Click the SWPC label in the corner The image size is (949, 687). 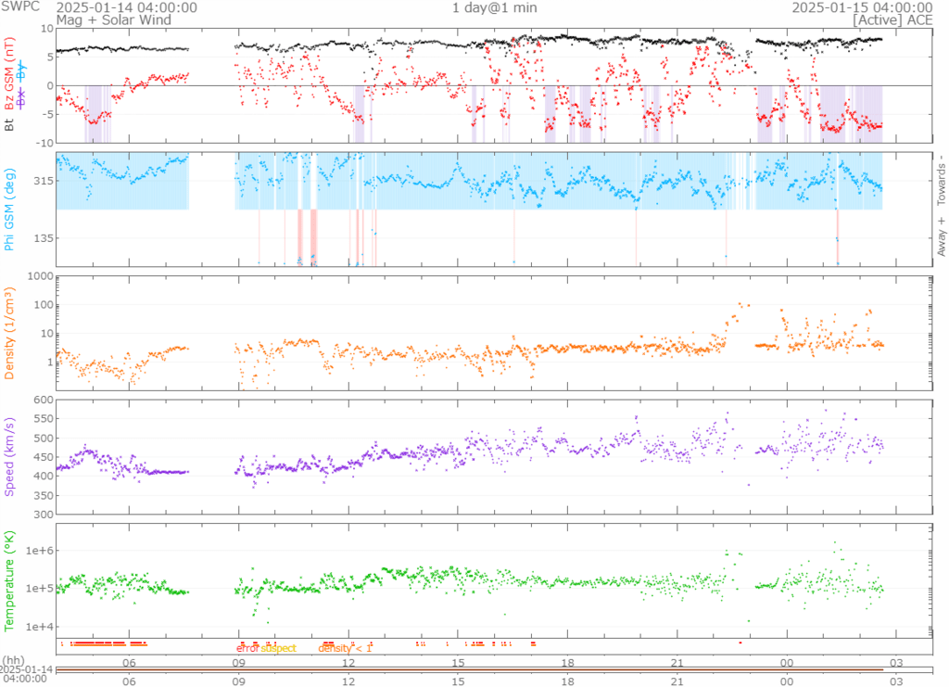19,7
